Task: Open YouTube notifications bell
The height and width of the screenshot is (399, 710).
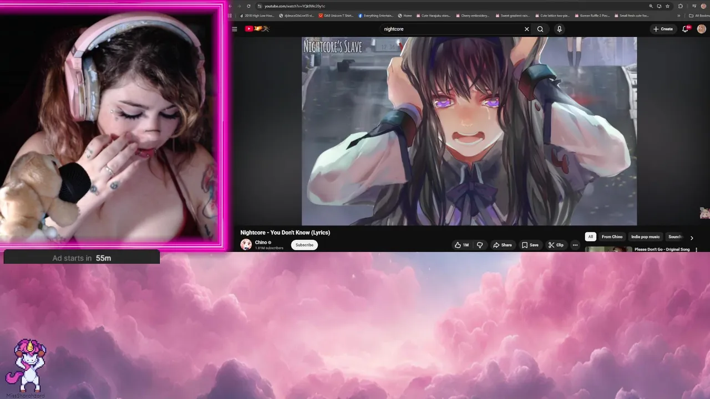Action: point(686,29)
